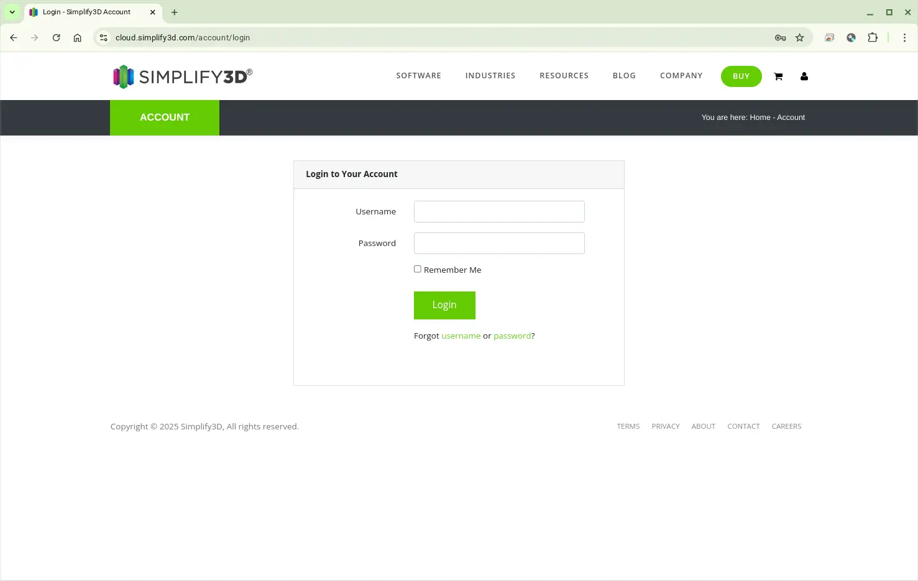Image resolution: width=918 pixels, height=581 pixels.
Task: Follow the forgot username link
Action: pyautogui.click(x=461, y=336)
